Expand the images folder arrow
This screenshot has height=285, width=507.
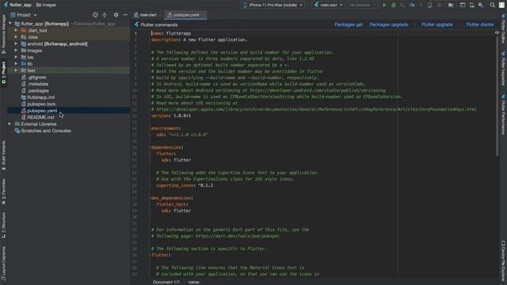[16, 51]
